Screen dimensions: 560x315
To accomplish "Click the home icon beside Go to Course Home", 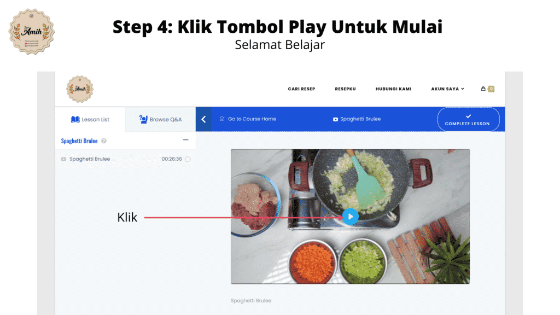I will (222, 119).
